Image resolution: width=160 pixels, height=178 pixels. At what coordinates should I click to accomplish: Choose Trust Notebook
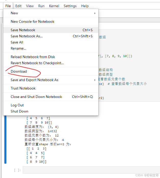pos(51,88)
